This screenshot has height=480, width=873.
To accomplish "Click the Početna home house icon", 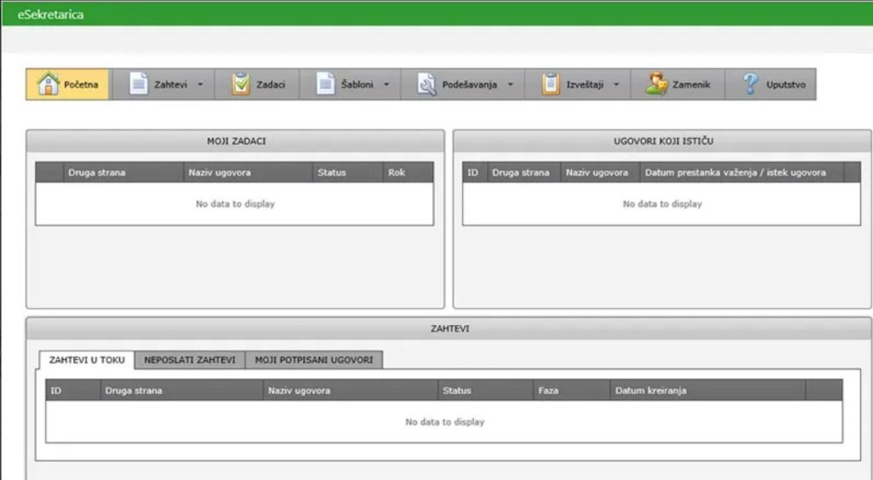I will pos(49,84).
